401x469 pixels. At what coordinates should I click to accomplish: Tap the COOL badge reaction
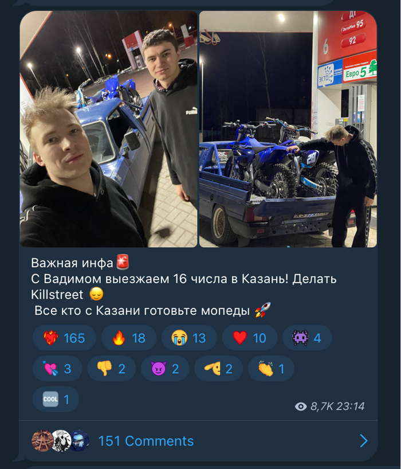click(x=56, y=399)
